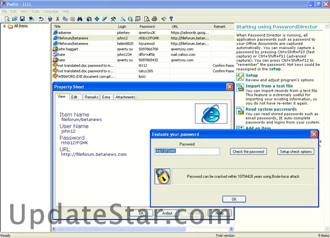Select the View tab in Property Sheet
Screen dimensions: 330x238
pyautogui.click(x=61, y=97)
